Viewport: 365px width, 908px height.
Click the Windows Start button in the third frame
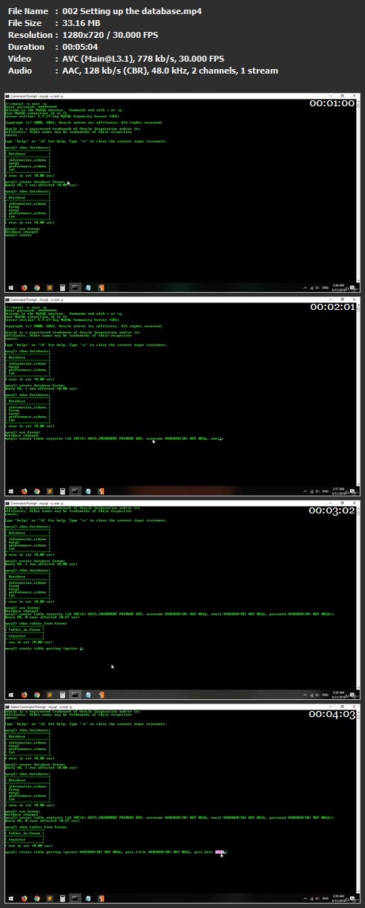(x=10, y=694)
